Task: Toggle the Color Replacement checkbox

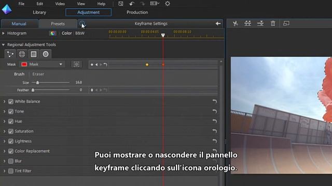Action: click(x=10, y=151)
